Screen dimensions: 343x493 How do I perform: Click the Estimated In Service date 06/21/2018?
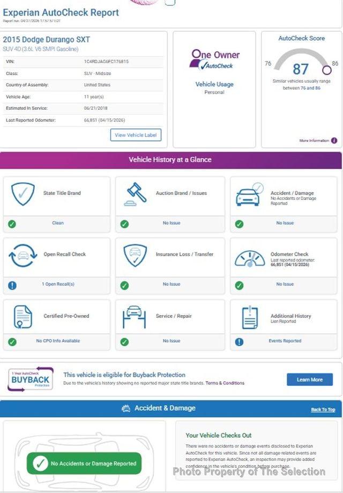tap(95, 108)
